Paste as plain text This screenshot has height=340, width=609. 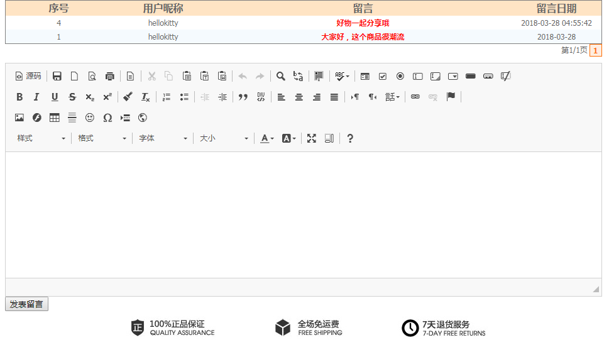(205, 76)
